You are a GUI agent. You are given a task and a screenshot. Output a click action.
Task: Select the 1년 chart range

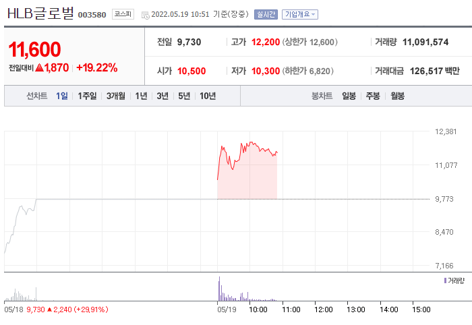141,96
